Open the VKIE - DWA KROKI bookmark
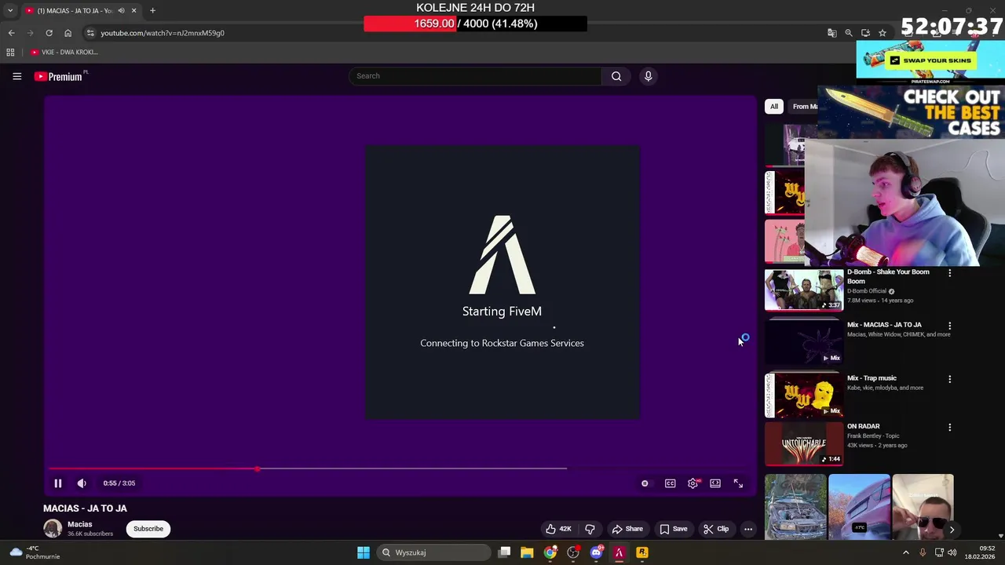 [x=64, y=52]
